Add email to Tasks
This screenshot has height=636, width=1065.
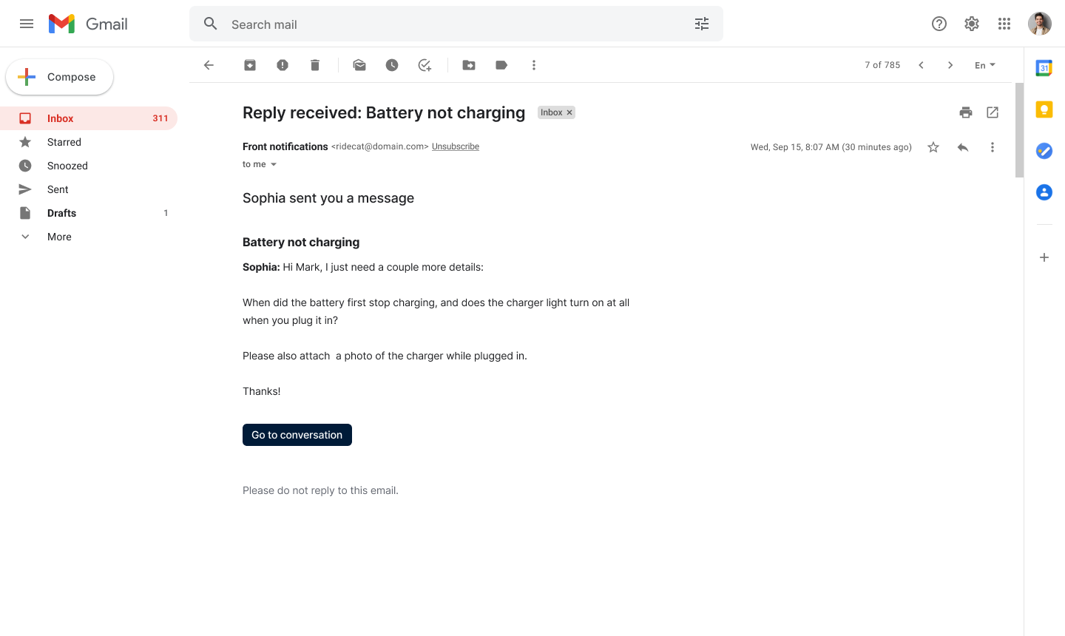coord(425,65)
